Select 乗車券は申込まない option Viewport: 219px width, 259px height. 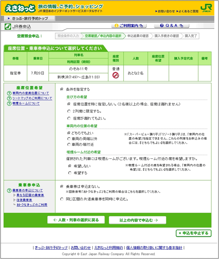[62, 187]
